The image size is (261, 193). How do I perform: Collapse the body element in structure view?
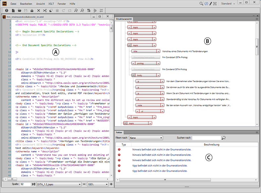(133, 75)
